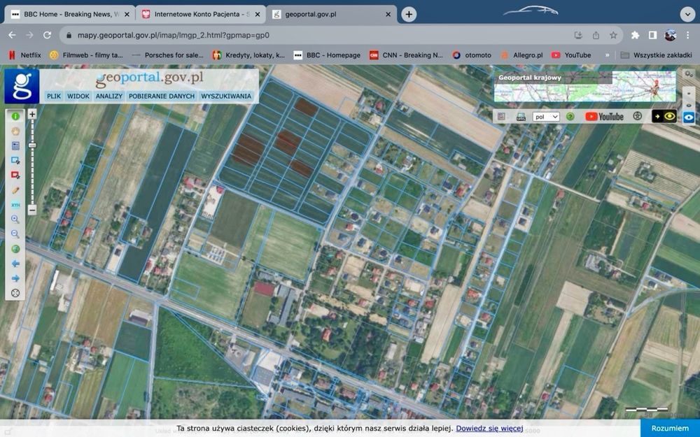This screenshot has height=437, width=700.
Task: Go to next map view arrow
Action: (15, 278)
